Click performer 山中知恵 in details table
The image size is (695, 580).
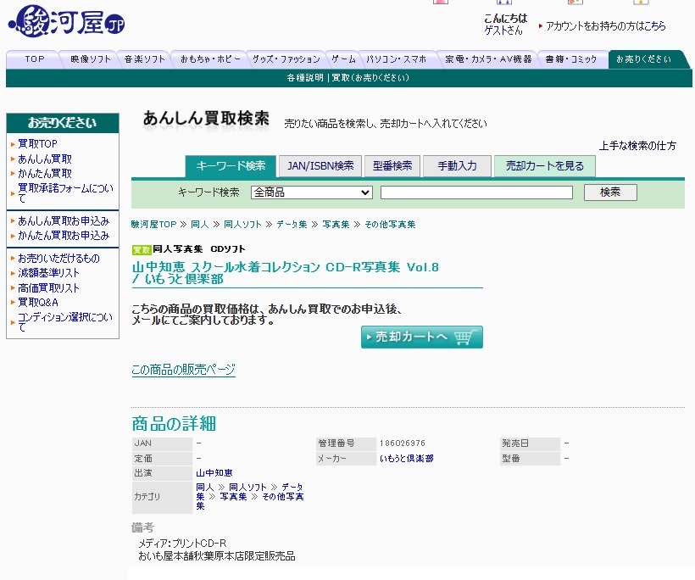[x=214, y=473]
